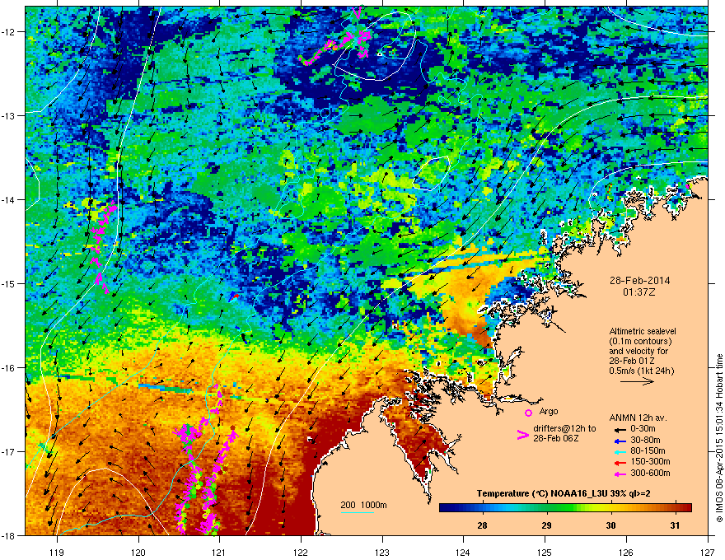725x560 pixels.
Task: Click the longitude axis label 124
Action: [463, 552]
